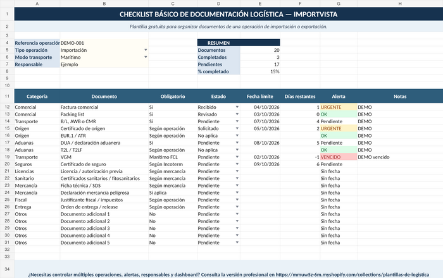Screen dimensions: 443x278
Task: Open the Tipo operación dropdown arrow
Action: click(x=146, y=50)
